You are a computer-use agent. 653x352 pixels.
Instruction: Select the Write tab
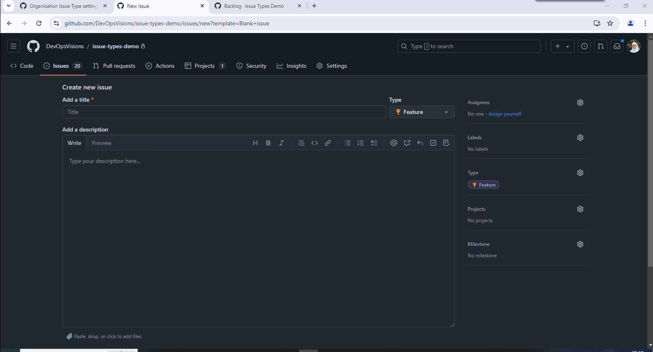point(74,143)
